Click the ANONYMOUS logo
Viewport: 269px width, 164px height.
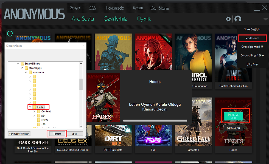[x=34, y=14]
